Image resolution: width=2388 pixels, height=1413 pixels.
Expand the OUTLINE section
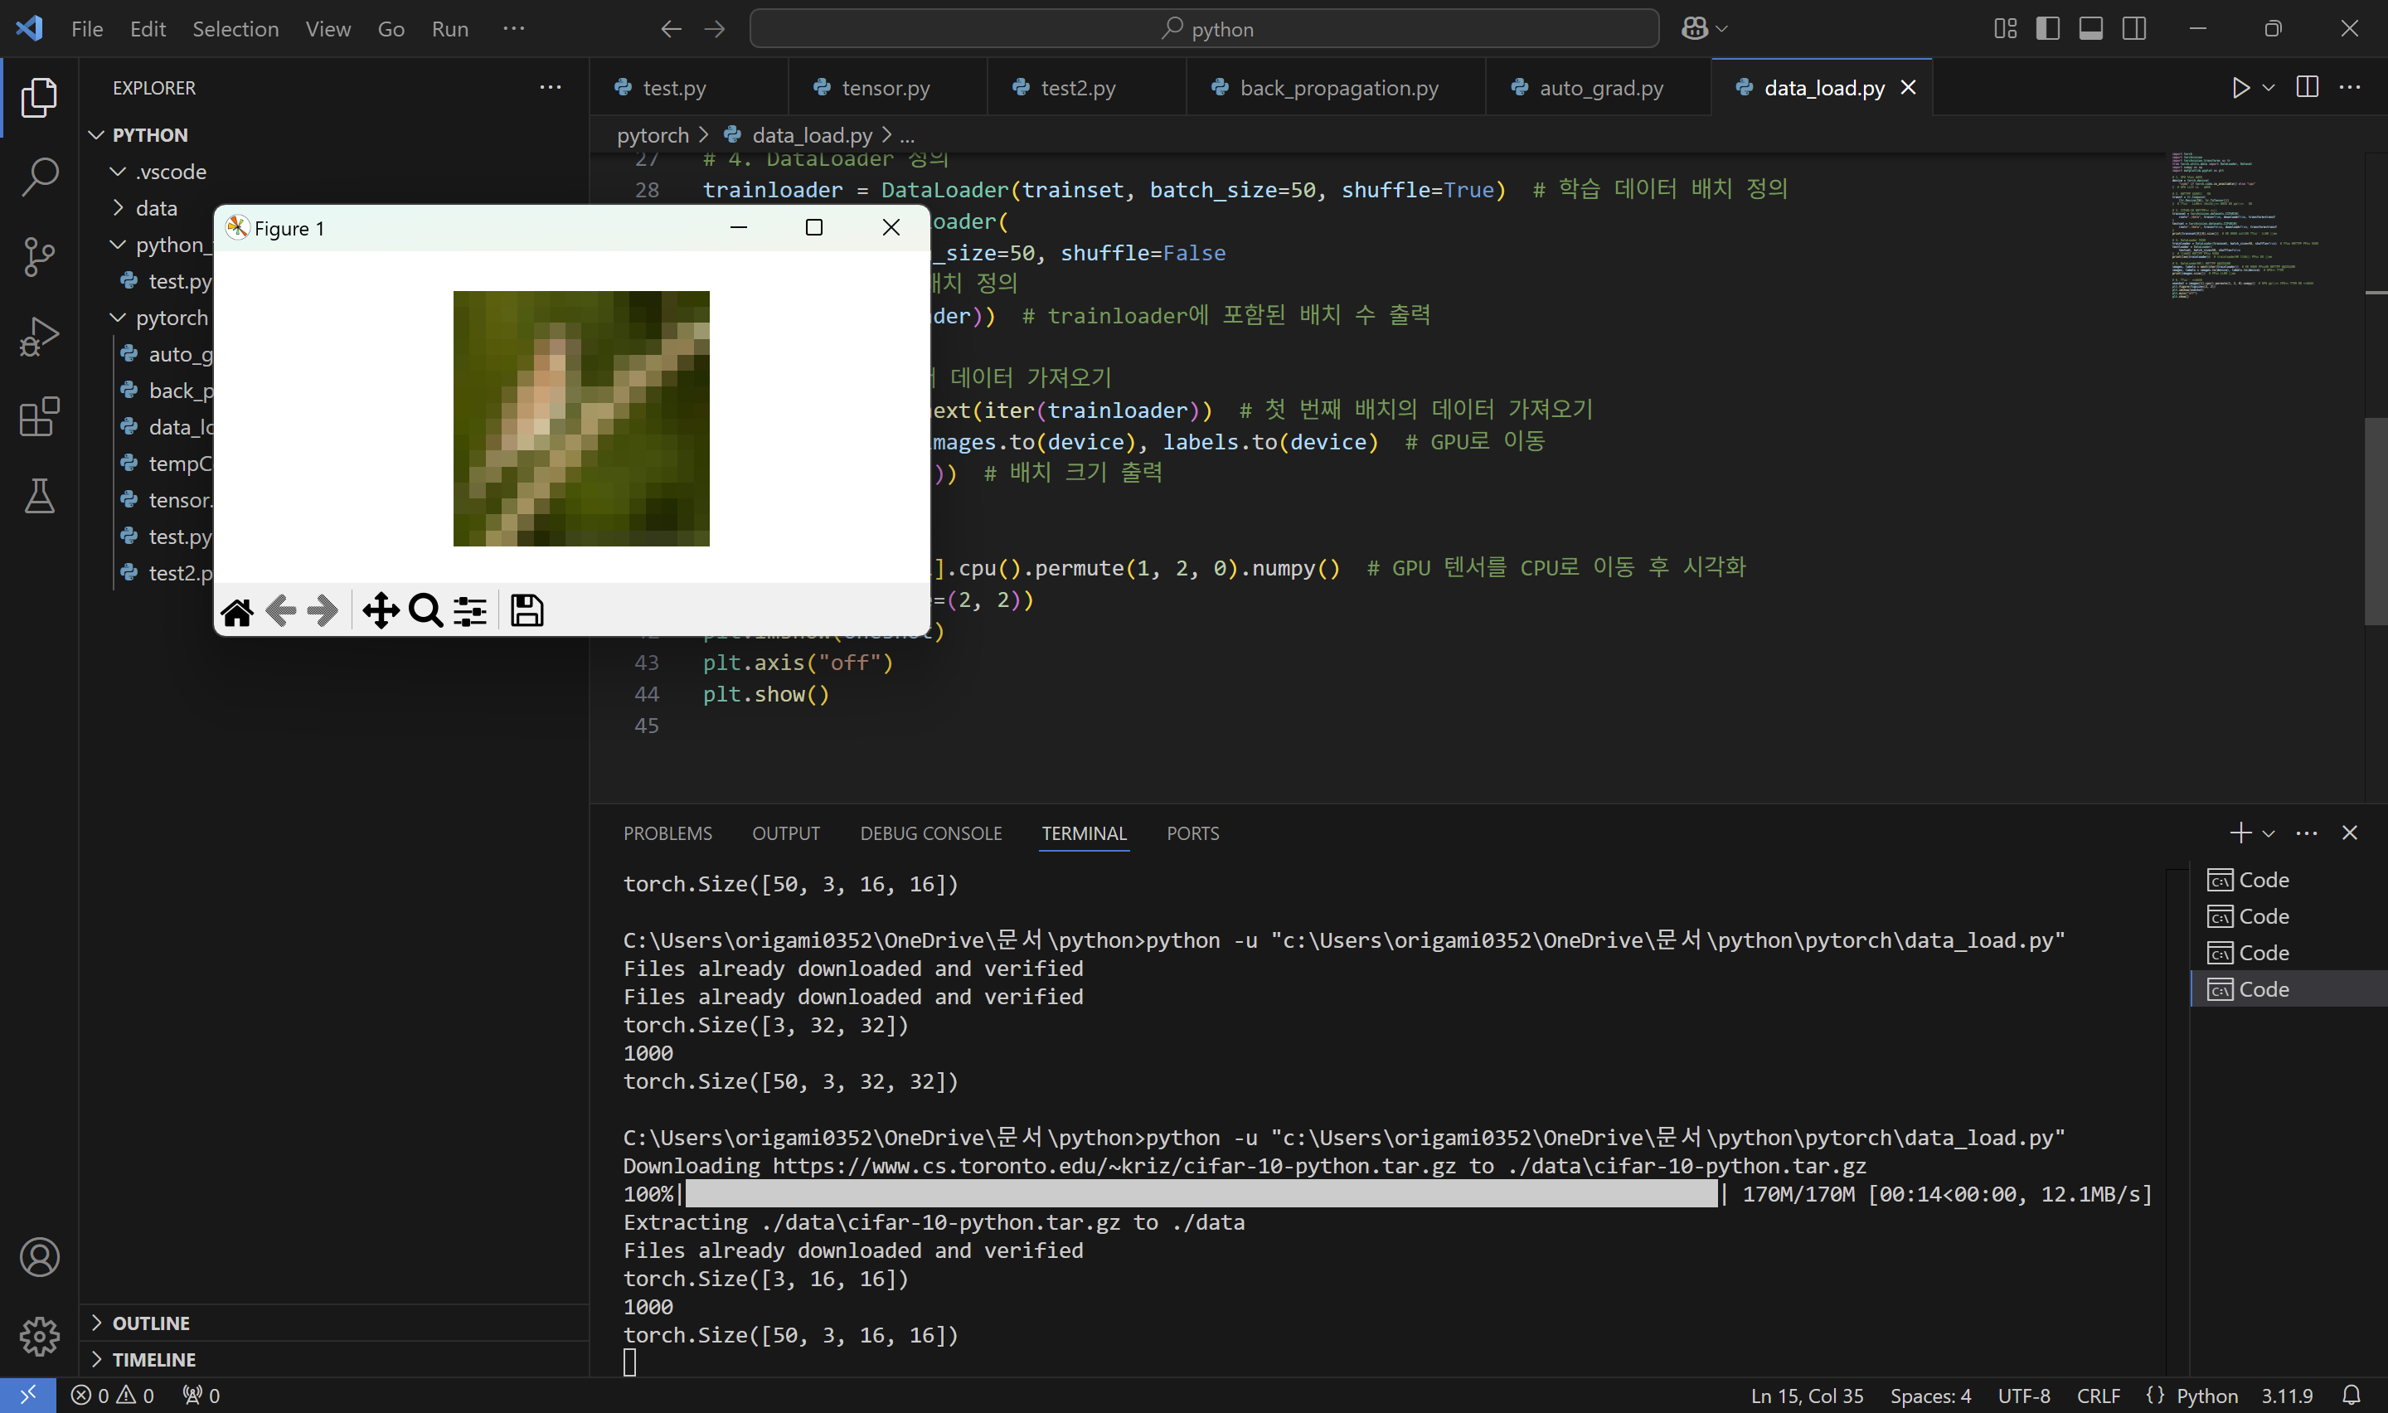click(150, 1323)
